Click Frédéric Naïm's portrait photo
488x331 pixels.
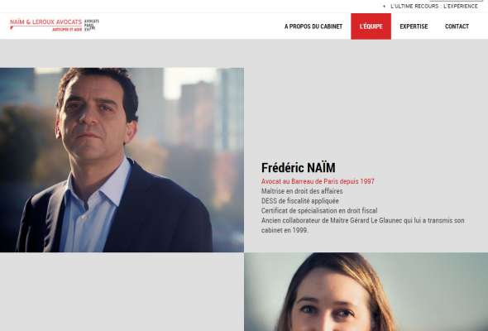coord(122,160)
